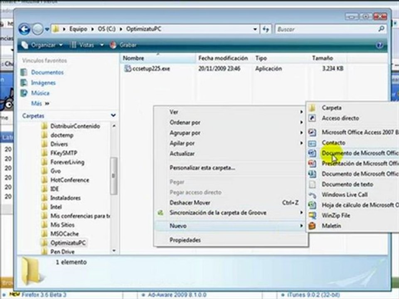
Task: Expand the Más favorites link
Action: click(x=40, y=103)
